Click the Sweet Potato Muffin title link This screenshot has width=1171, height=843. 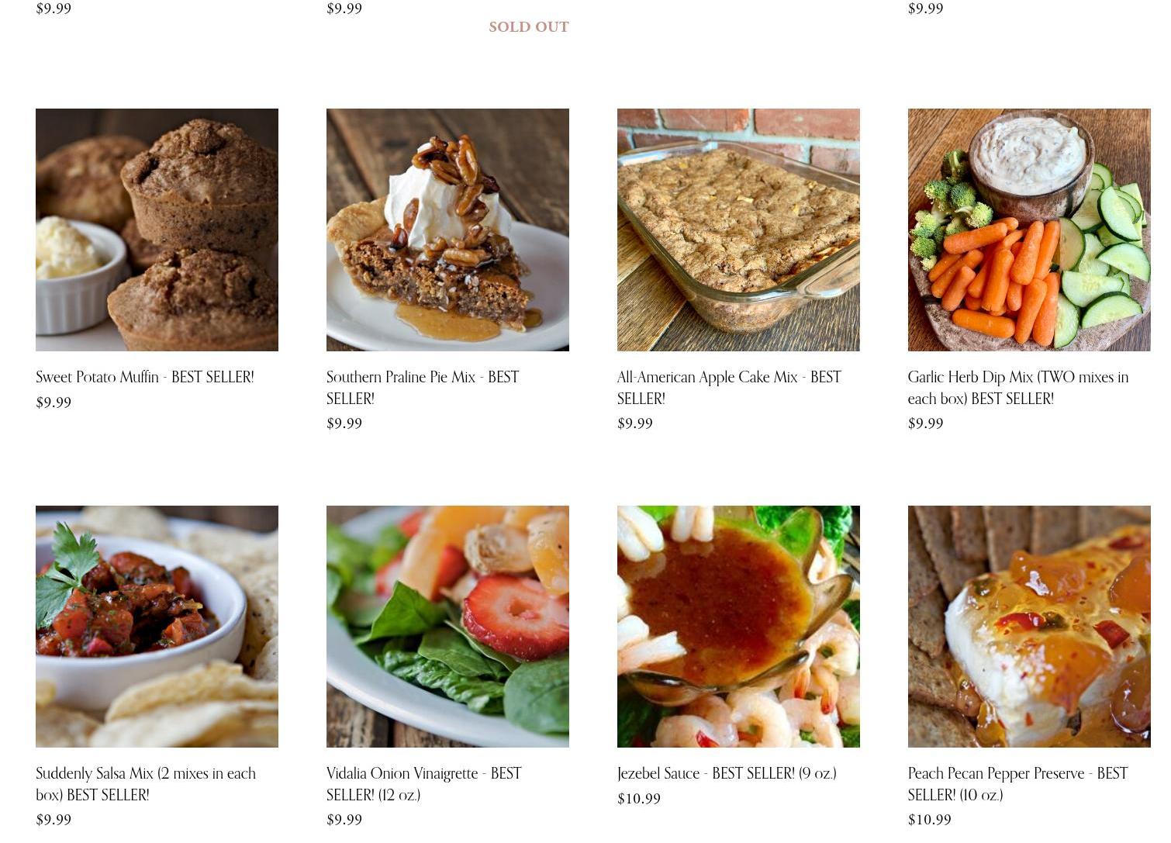pyautogui.click(x=145, y=377)
